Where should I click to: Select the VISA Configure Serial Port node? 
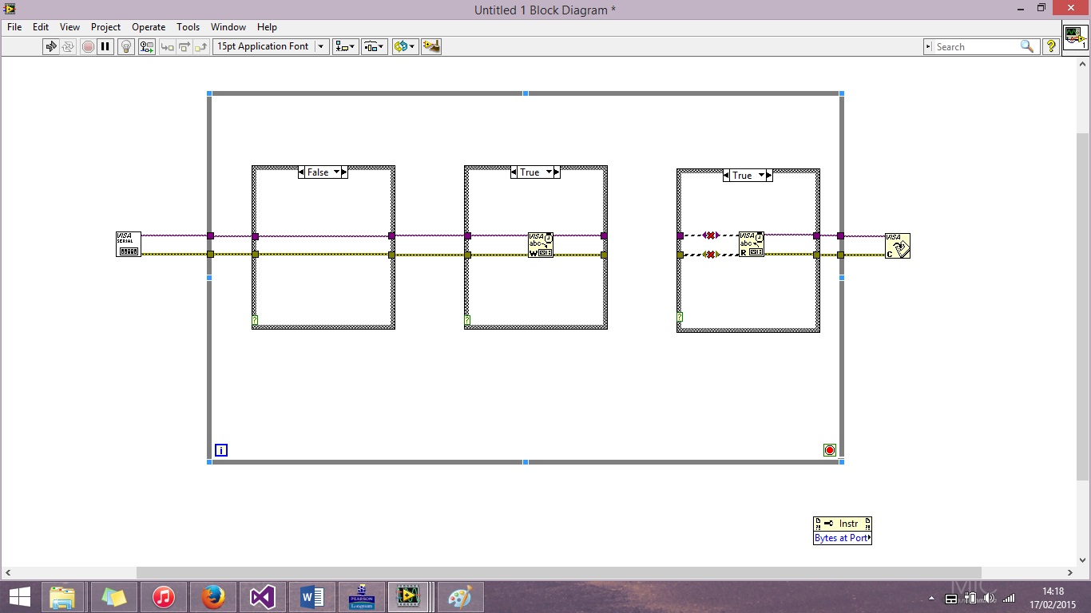(128, 243)
